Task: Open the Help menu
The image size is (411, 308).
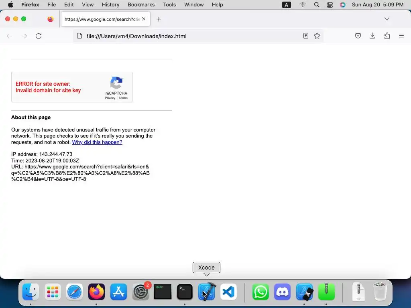Action: tap(218, 5)
